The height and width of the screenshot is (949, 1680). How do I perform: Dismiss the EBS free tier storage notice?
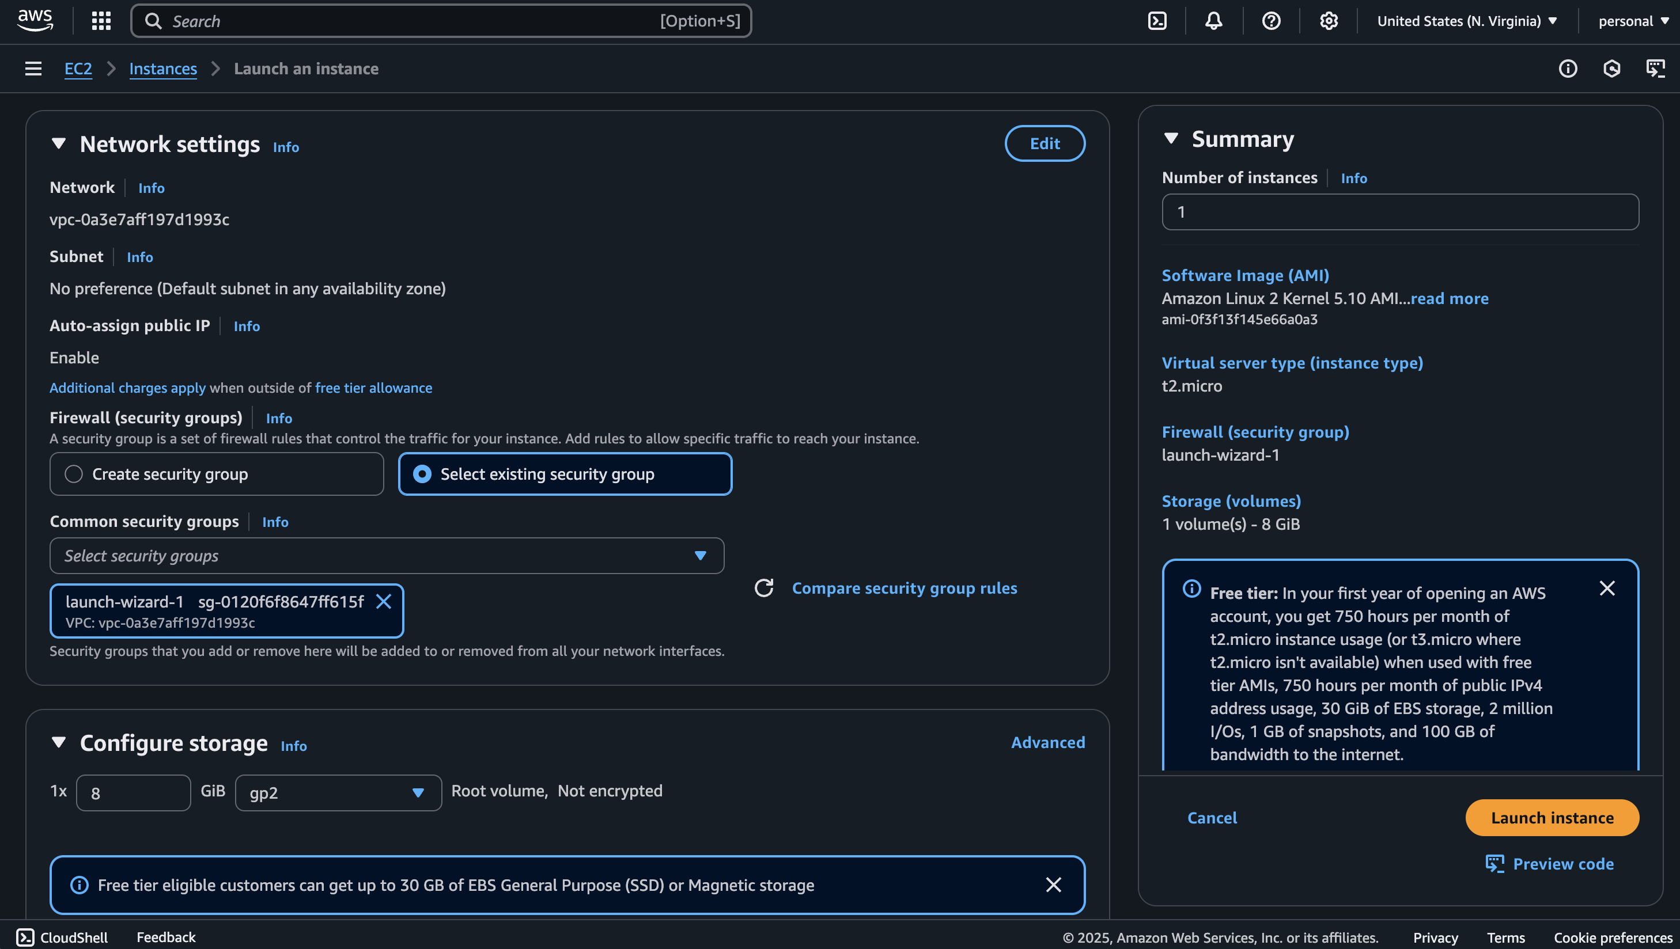1053,885
